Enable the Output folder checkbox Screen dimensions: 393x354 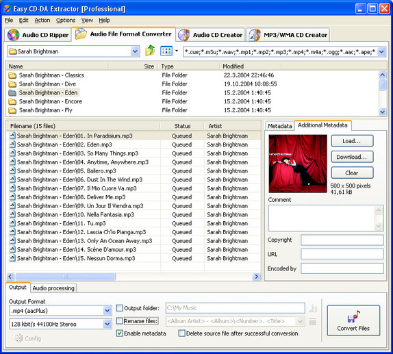(120, 308)
